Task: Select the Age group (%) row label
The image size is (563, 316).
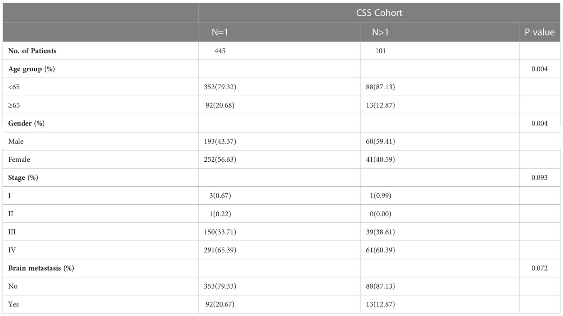Action: (x=32, y=69)
